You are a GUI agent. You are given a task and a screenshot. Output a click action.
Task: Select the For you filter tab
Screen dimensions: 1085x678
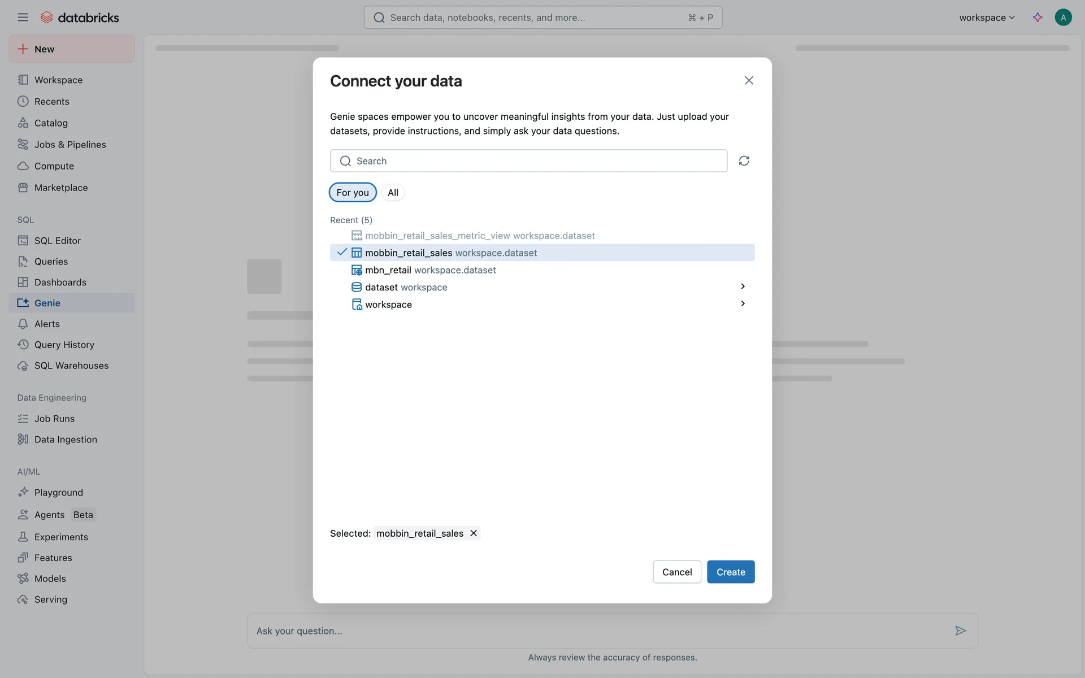(x=353, y=193)
